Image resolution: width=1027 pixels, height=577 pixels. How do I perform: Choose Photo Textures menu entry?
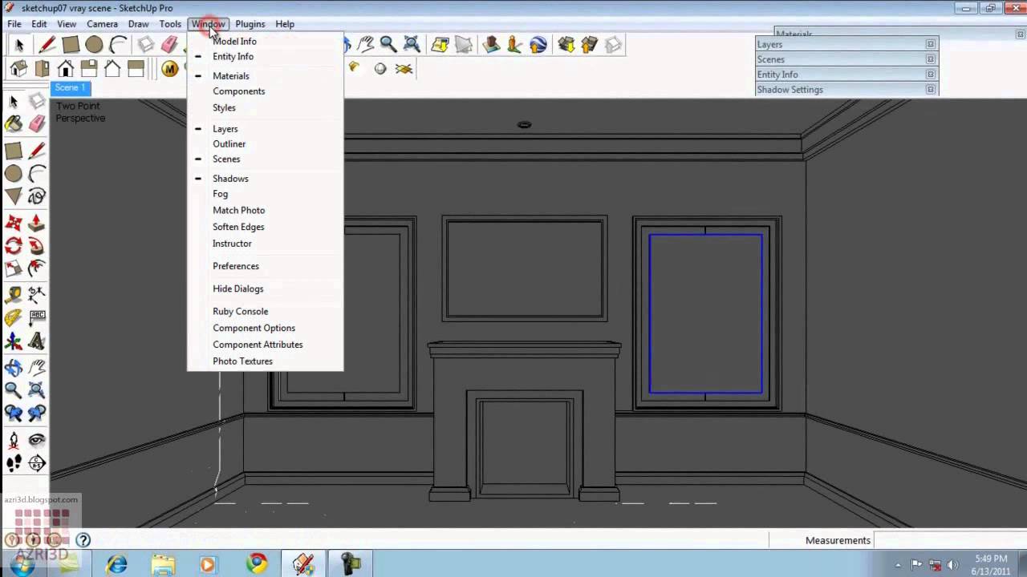266,361
